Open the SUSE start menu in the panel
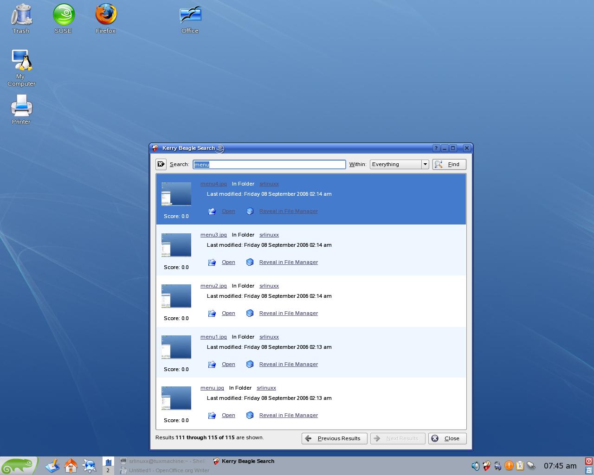The height and width of the screenshot is (475, 594). (x=19, y=466)
